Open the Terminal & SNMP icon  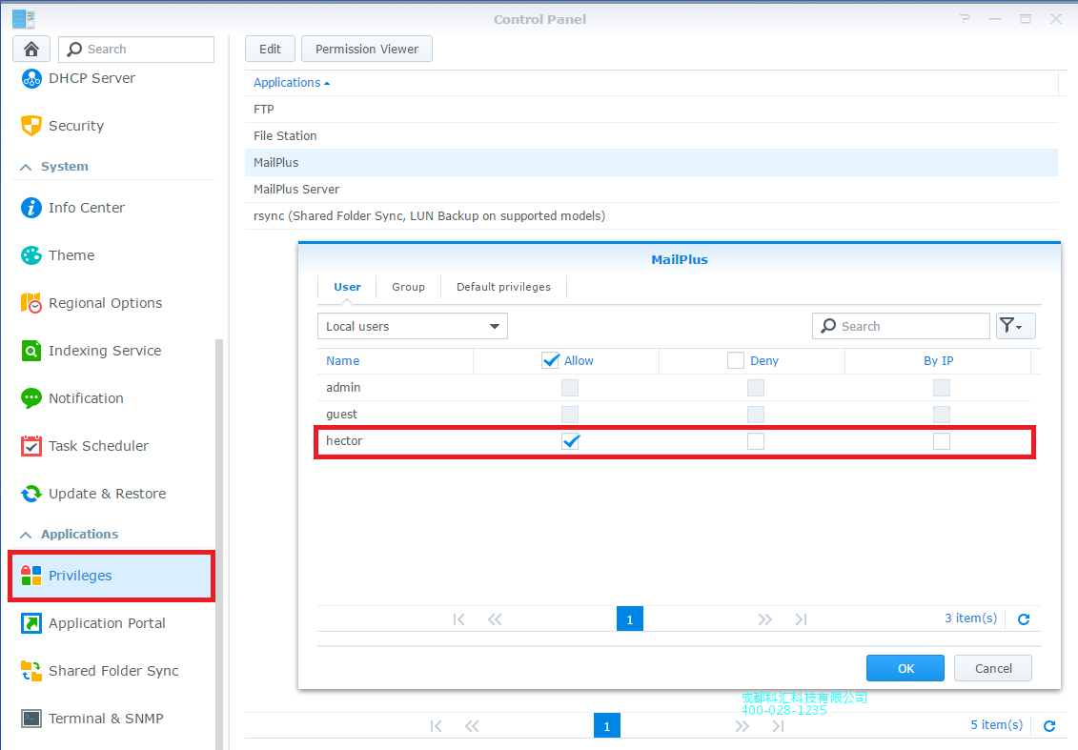[x=31, y=719]
